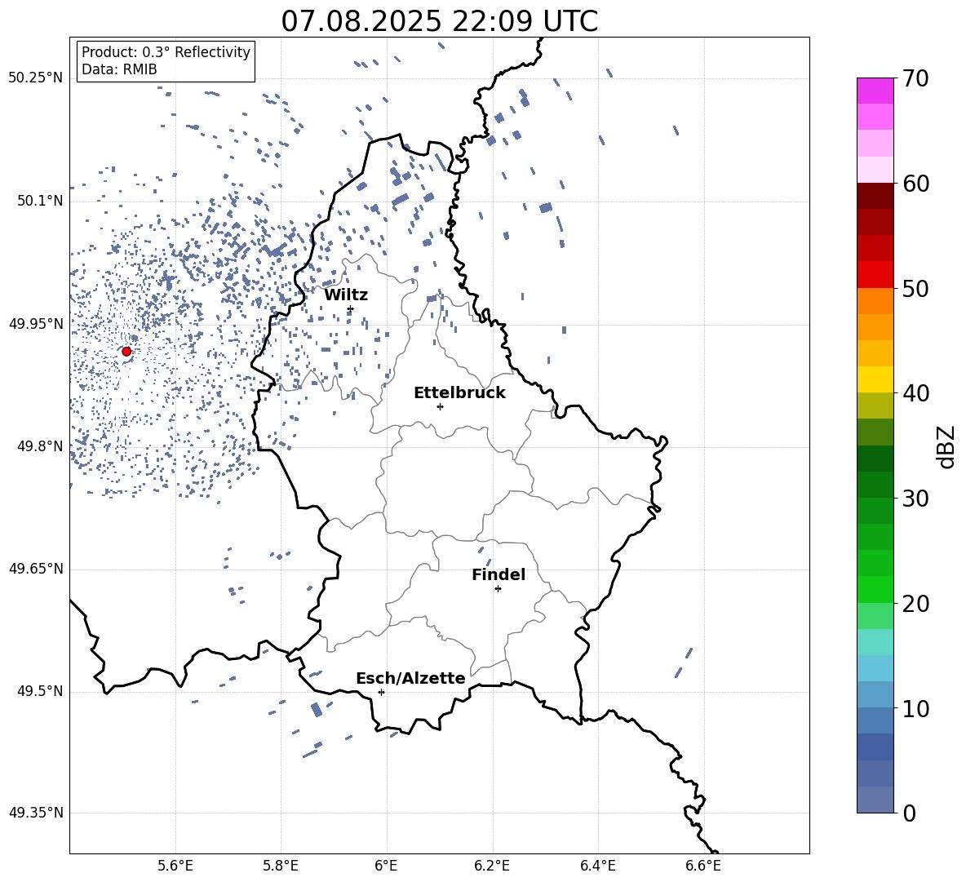Click the 49.95°N latitude label
The width and height of the screenshot is (966, 882).
coord(36,324)
